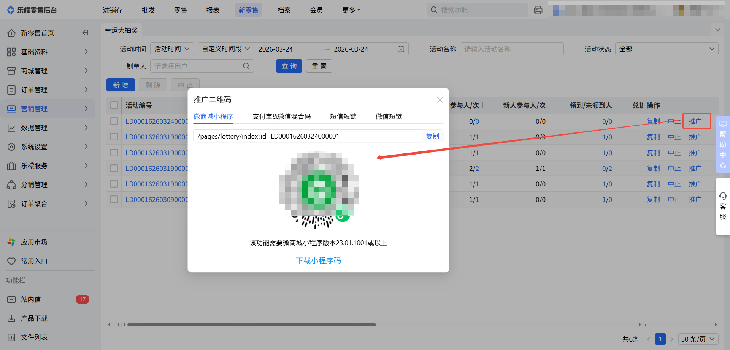Copy the page path with 复制 button

(x=432, y=136)
